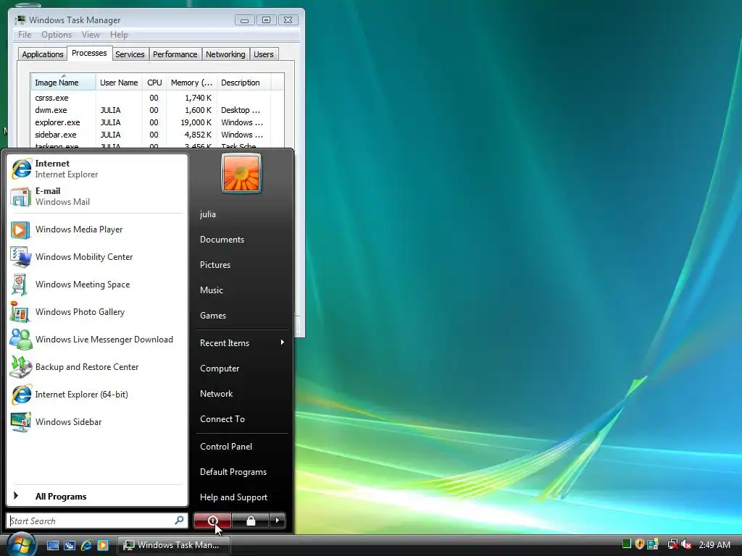Click the user account flower picture
This screenshot has width=742, height=556.
click(241, 173)
